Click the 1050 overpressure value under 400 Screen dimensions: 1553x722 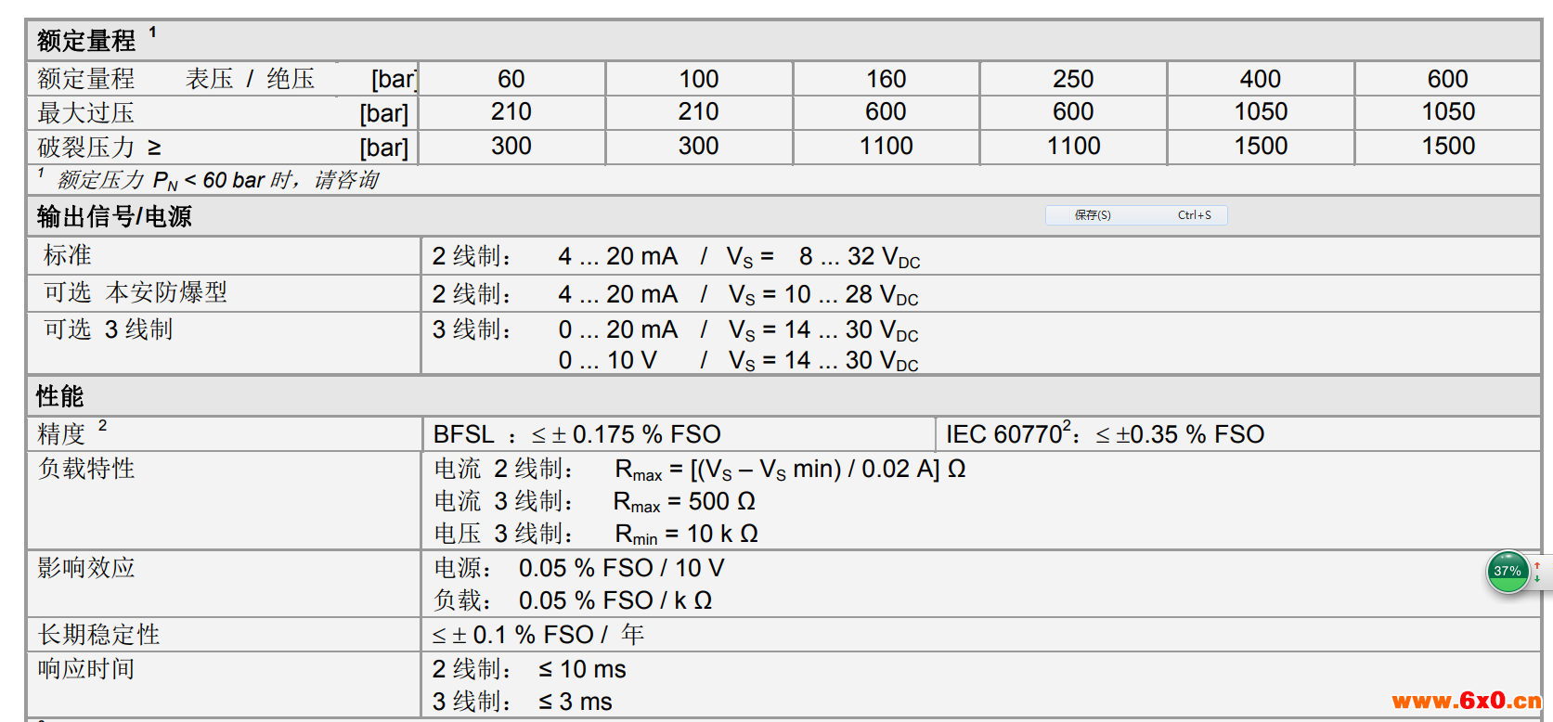click(x=1261, y=112)
